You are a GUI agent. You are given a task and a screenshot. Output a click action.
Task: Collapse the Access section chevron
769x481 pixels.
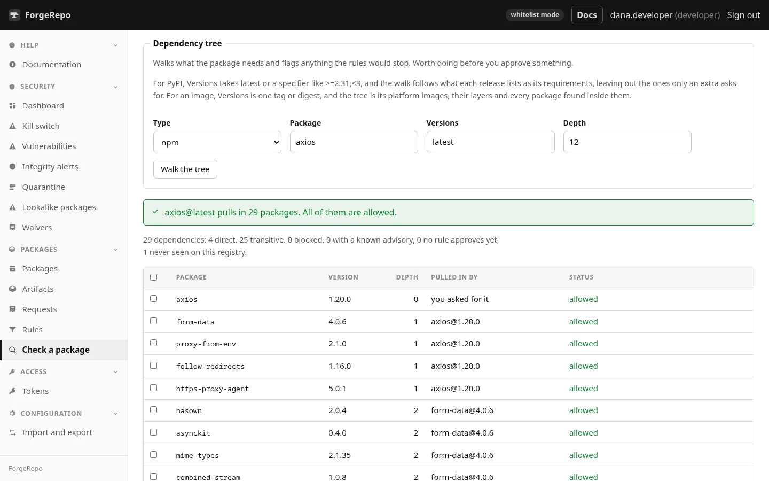(116, 372)
